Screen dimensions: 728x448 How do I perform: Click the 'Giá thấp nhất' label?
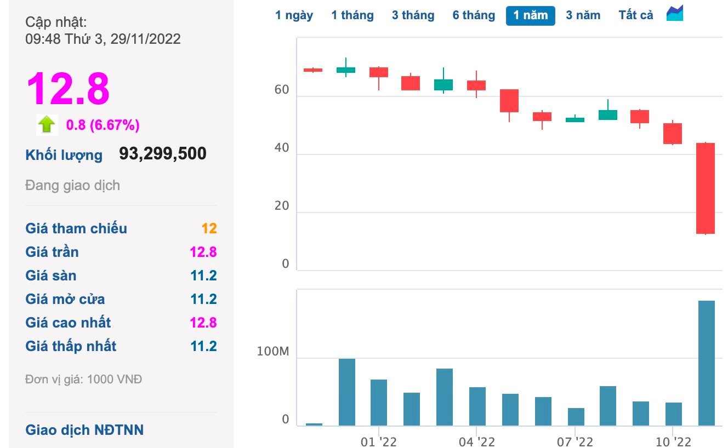(71, 346)
